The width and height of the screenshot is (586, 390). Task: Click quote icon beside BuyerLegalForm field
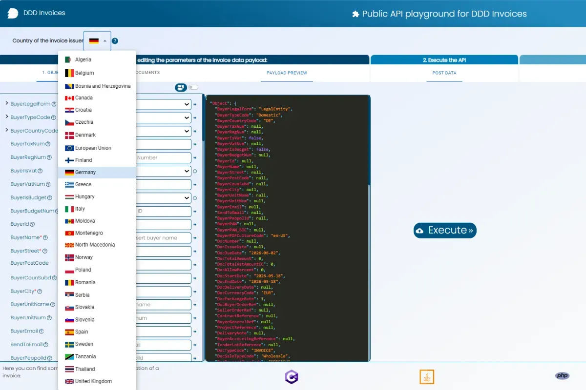tap(195, 104)
